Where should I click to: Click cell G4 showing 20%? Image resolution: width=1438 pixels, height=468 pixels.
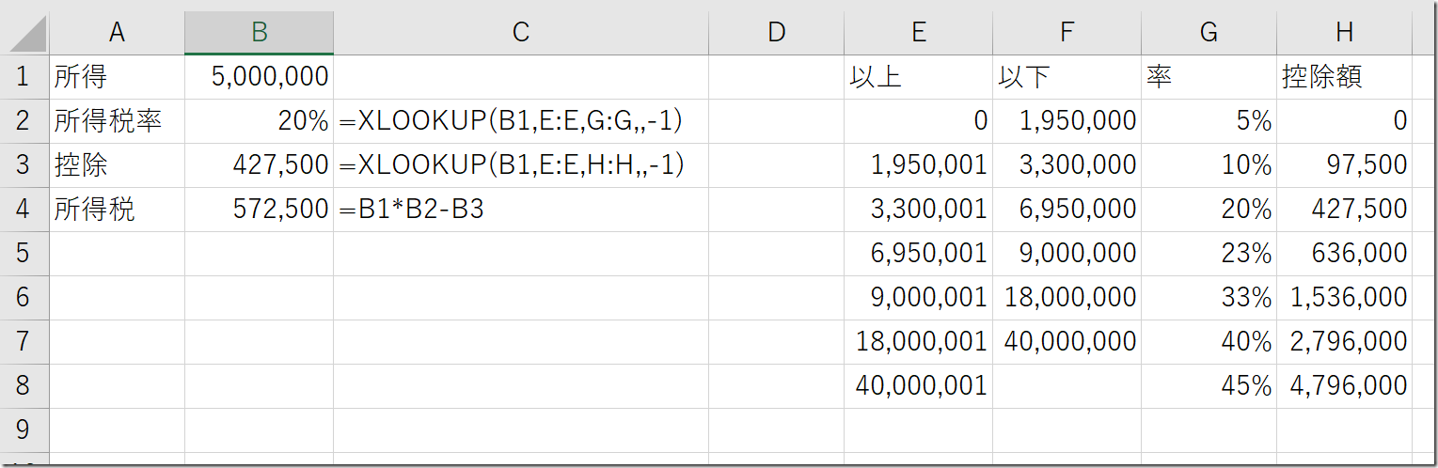pos(1209,210)
